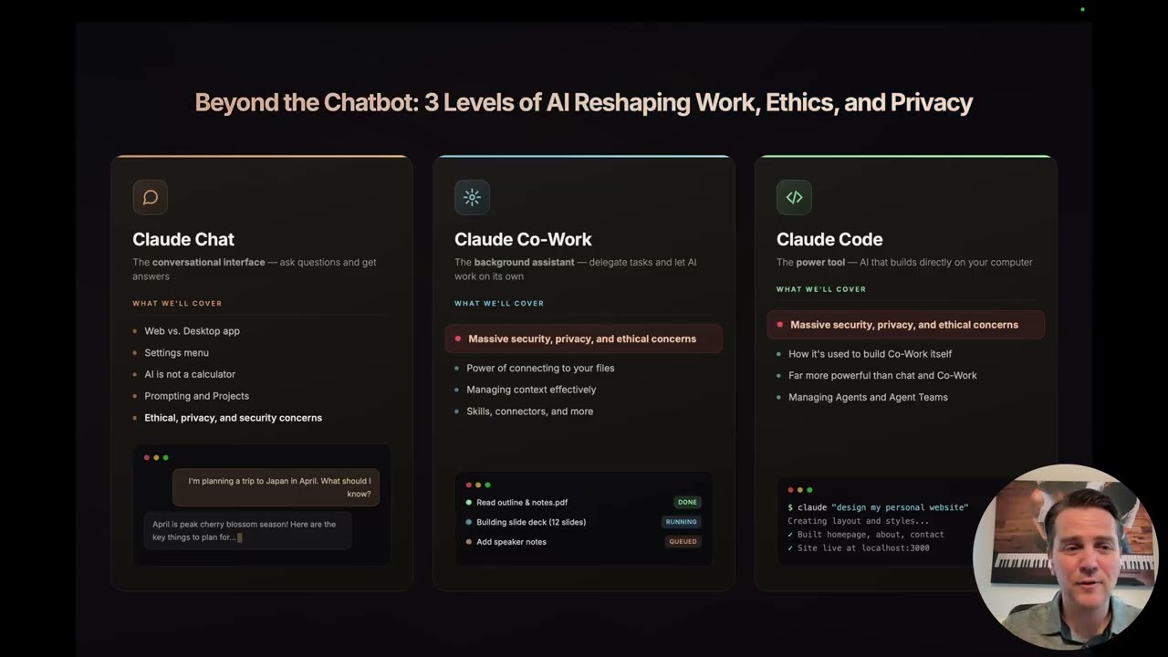The image size is (1168, 657).
Task: Click 'WHAT WE'LL COVER' label in Co-Work card
Action: click(499, 304)
